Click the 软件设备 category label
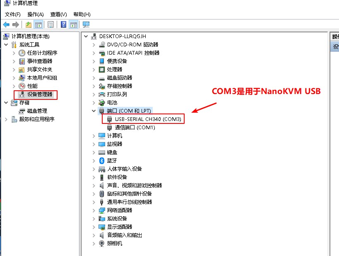The image size is (339, 256). click(117, 177)
